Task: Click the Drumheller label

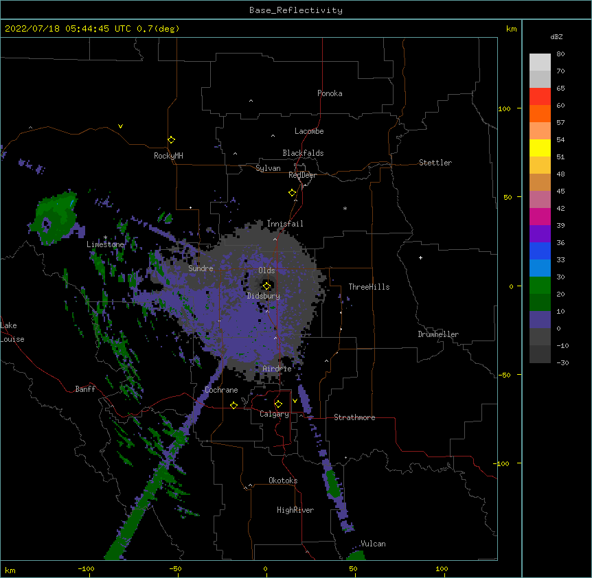Action: tap(438, 334)
